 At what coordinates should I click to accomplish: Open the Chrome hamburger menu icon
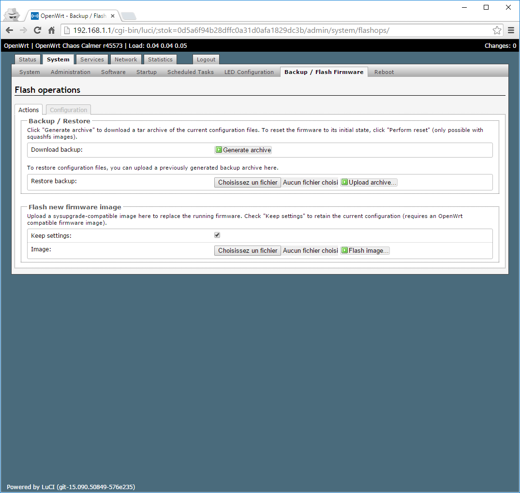(x=511, y=30)
